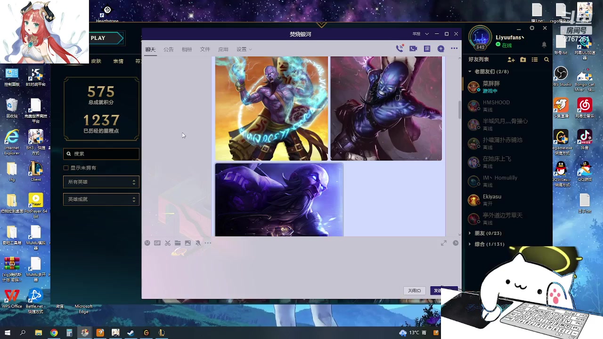Screen dimensions: 603x339
Task: Open the purple hooded Ryze image thumbnail
Action: coord(279,200)
